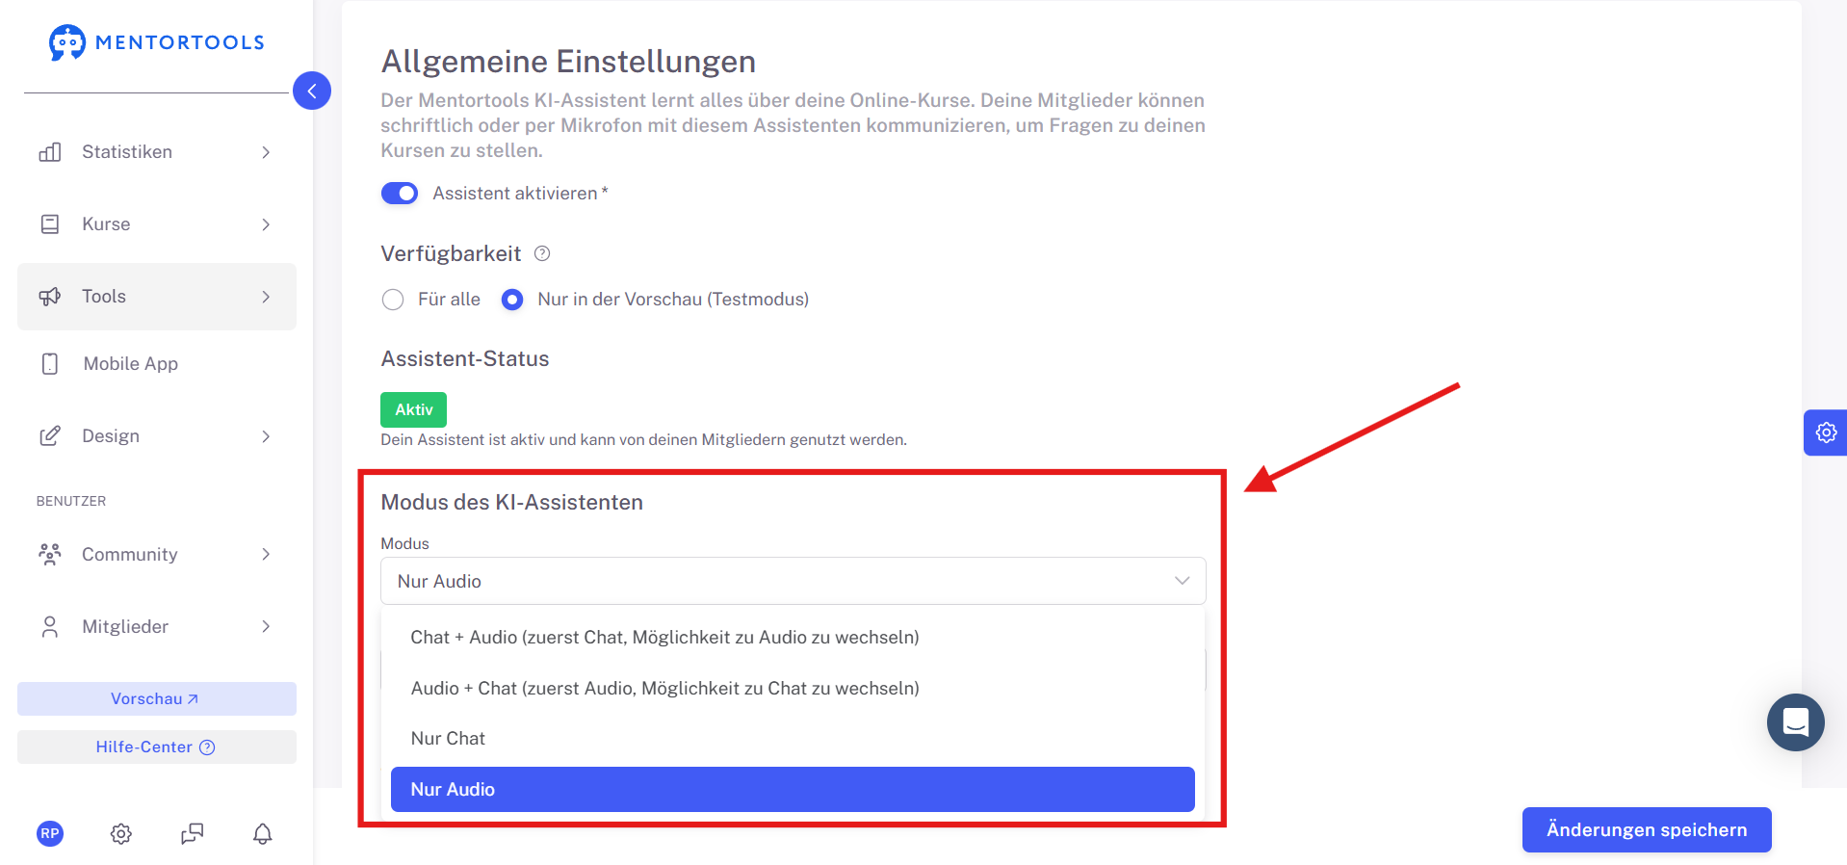Open the Hilfe-Center link
The height and width of the screenshot is (865, 1847).
pyautogui.click(x=157, y=747)
